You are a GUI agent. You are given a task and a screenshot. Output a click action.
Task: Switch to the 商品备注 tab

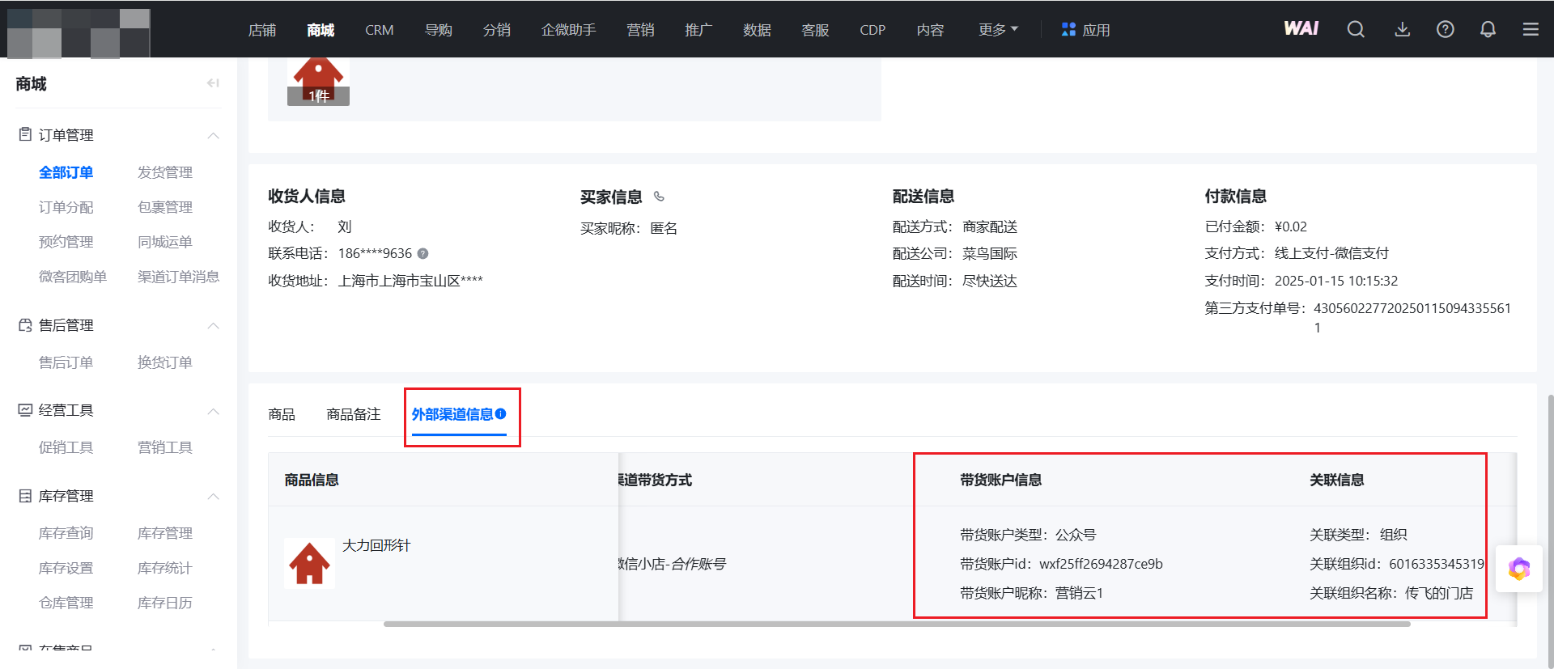coord(353,414)
